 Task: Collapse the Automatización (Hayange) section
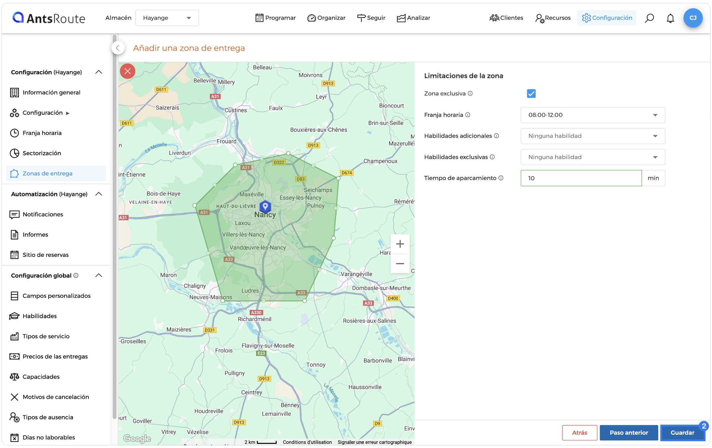tap(99, 194)
